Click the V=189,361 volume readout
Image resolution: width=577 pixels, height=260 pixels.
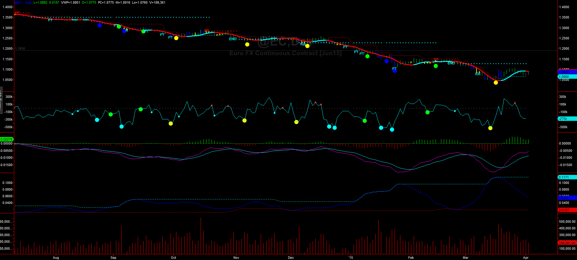[x=157, y=2]
